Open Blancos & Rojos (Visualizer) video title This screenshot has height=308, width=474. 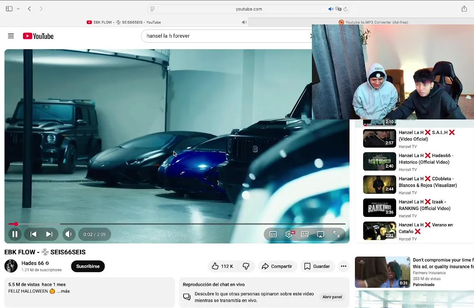click(428, 182)
